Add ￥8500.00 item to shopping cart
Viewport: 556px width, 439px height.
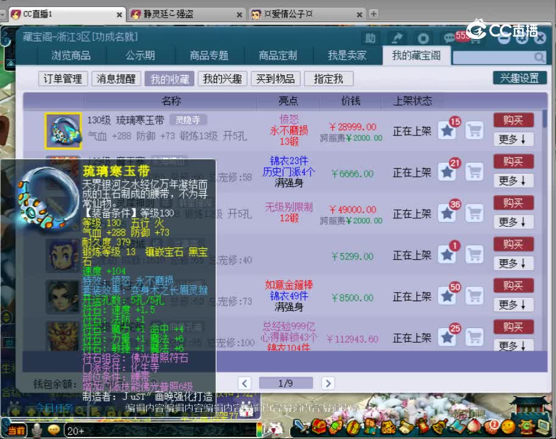pyautogui.click(x=474, y=296)
